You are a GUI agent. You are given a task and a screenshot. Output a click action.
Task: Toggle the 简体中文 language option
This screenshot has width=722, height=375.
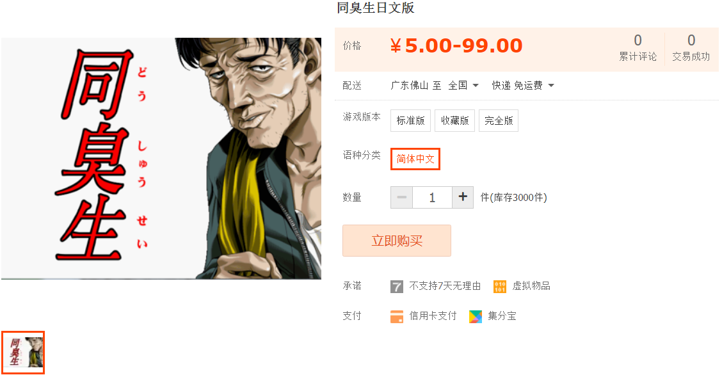click(x=415, y=159)
